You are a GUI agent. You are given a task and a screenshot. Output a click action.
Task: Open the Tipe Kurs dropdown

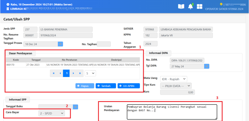pos(176,86)
